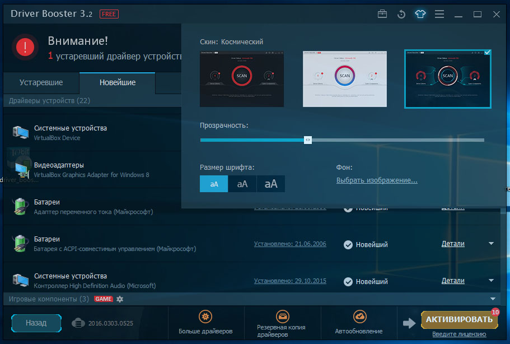Open Больше драйверов in the bottom bar

pos(205,322)
